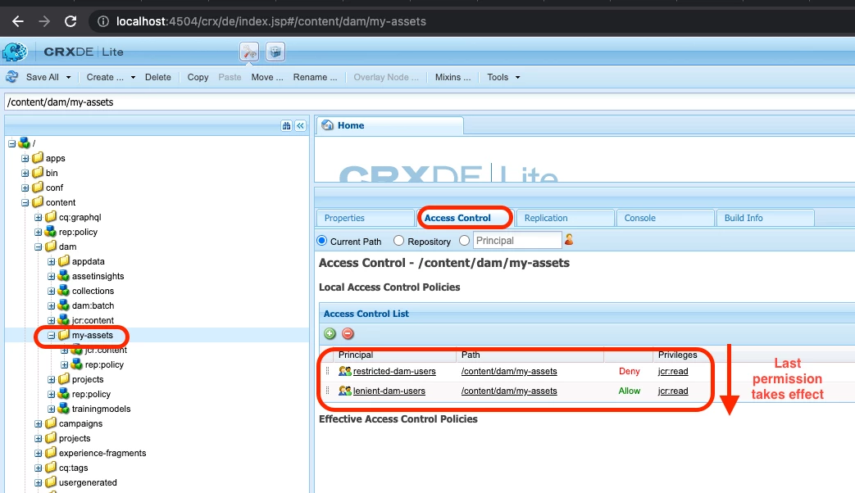This screenshot has width=855, height=493.
Task: Select the cq:tags tree node
Action: [73, 468]
